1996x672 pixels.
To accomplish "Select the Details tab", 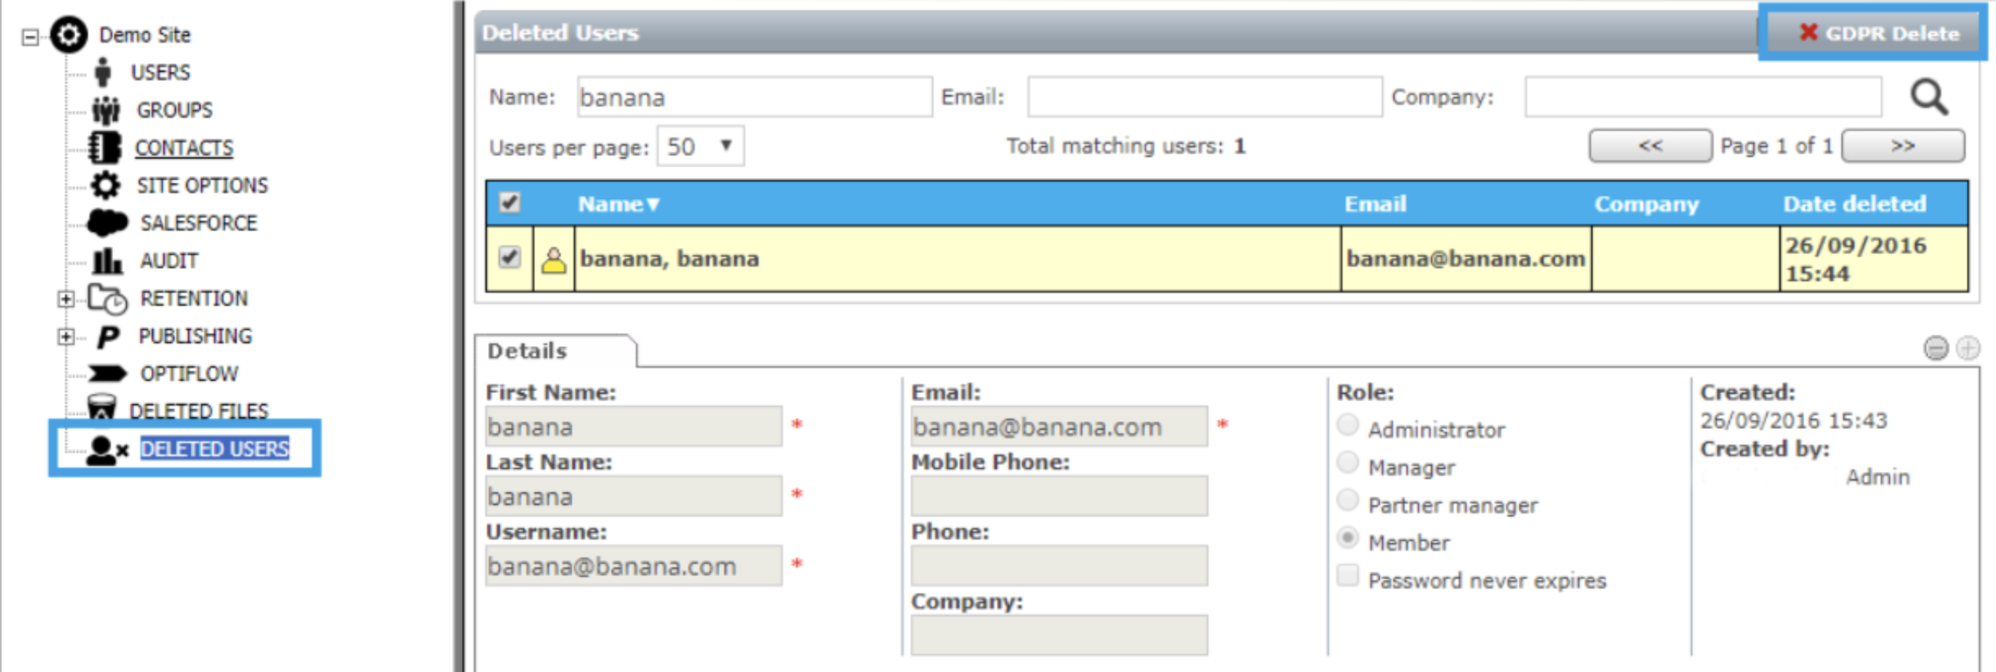I will coord(527,351).
